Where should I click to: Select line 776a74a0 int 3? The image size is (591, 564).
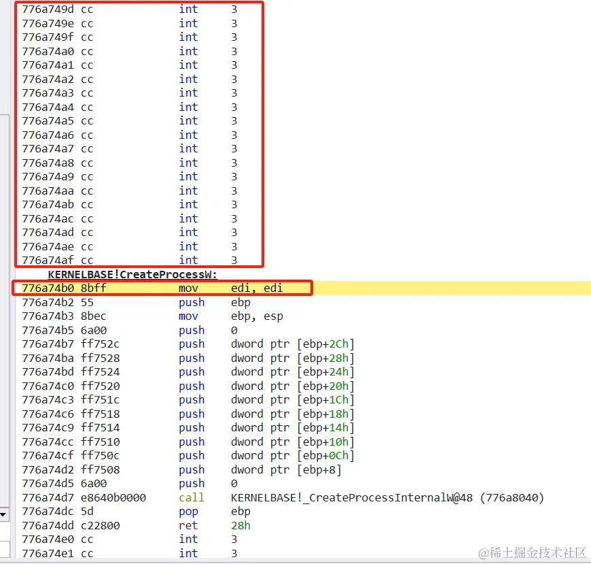130,51
